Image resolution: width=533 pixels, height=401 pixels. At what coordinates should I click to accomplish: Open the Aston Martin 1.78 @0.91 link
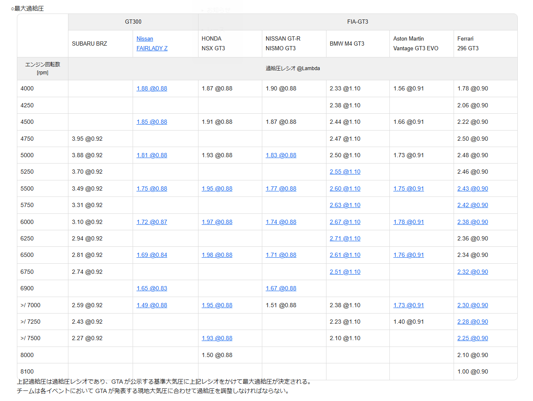pyautogui.click(x=408, y=222)
